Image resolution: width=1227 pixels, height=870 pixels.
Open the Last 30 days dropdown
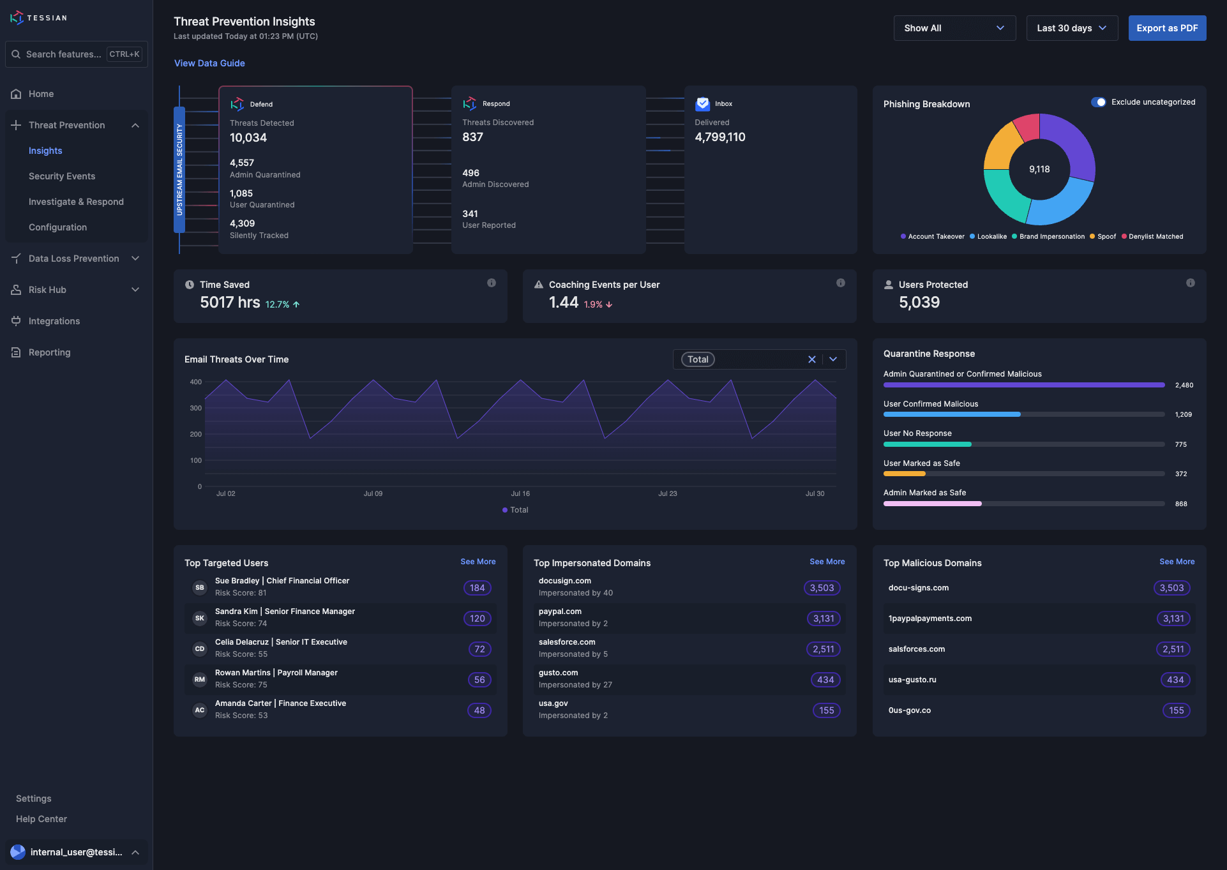(1072, 28)
